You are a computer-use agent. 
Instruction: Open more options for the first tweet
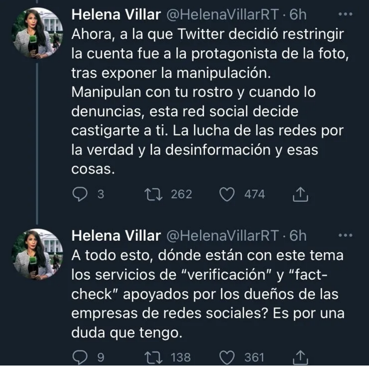click(345, 15)
